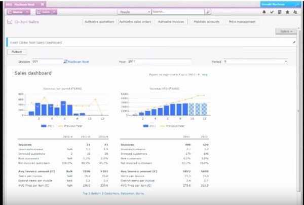Viewport: 304px width, 205px height.
Task: Click the notifications bell icon
Action: click(x=265, y=11)
